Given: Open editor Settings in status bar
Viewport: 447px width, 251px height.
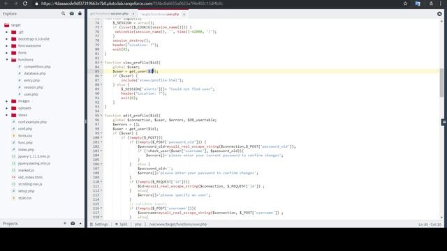Looking at the screenshot, I should pyautogui.click(x=99, y=225).
